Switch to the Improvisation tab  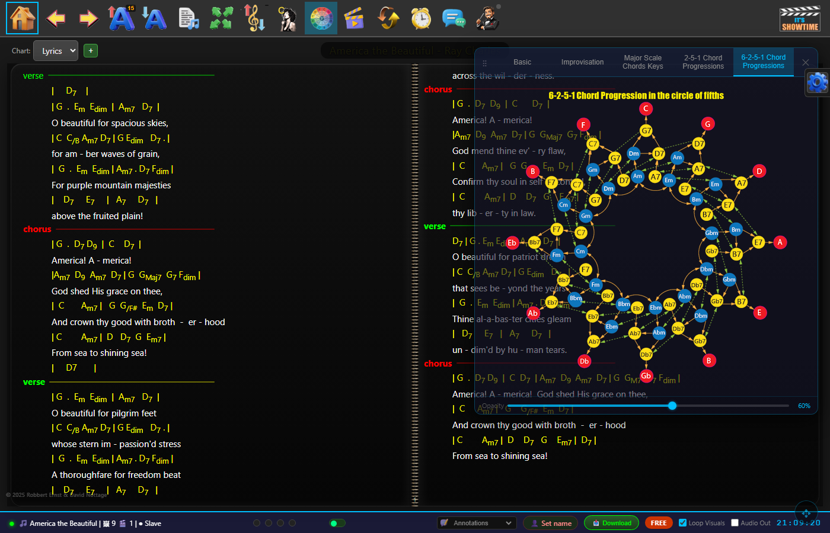[583, 62]
